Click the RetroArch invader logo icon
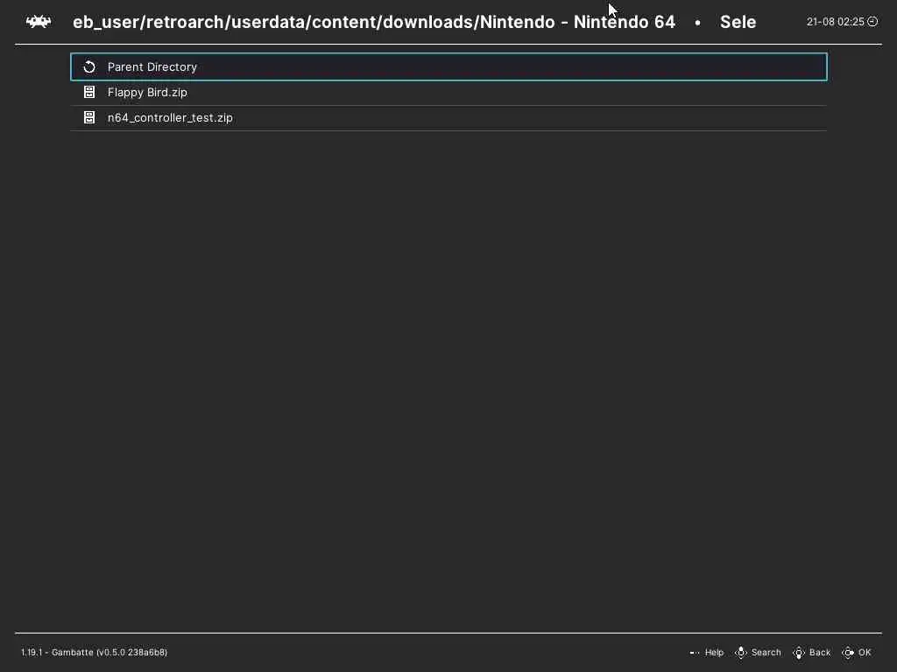This screenshot has height=672, width=897. click(x=39, y=22)
